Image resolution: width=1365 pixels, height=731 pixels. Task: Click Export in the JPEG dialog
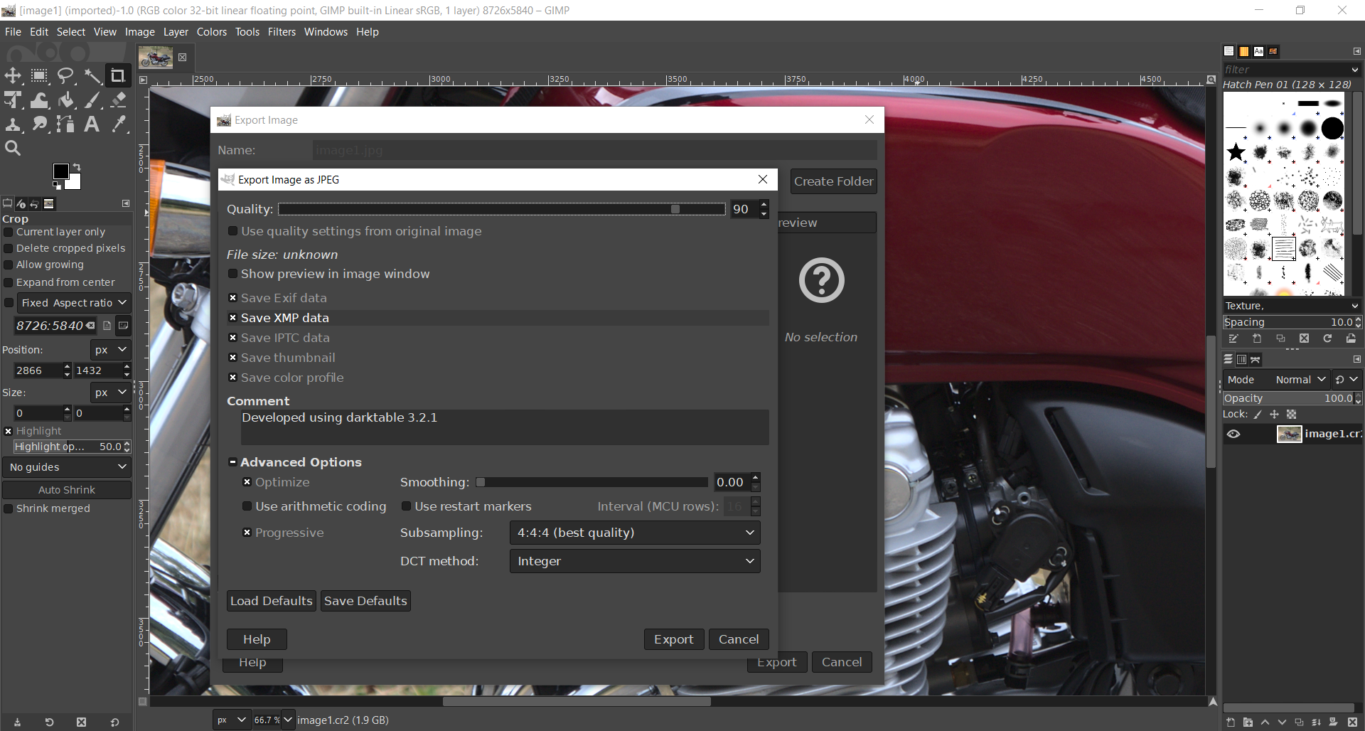pyautogui.click(x=673, y=639)
